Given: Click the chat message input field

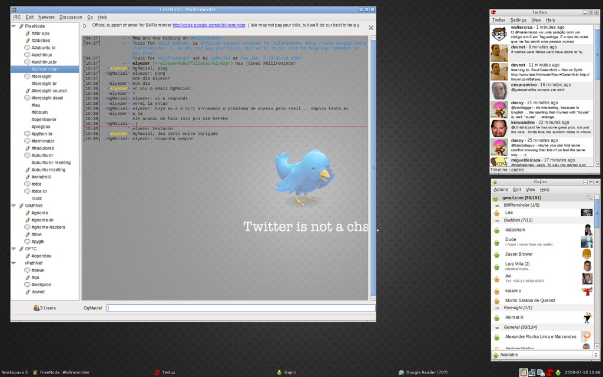Looking at the screenshot, I should pyautogui.click(x=241, y=308).
